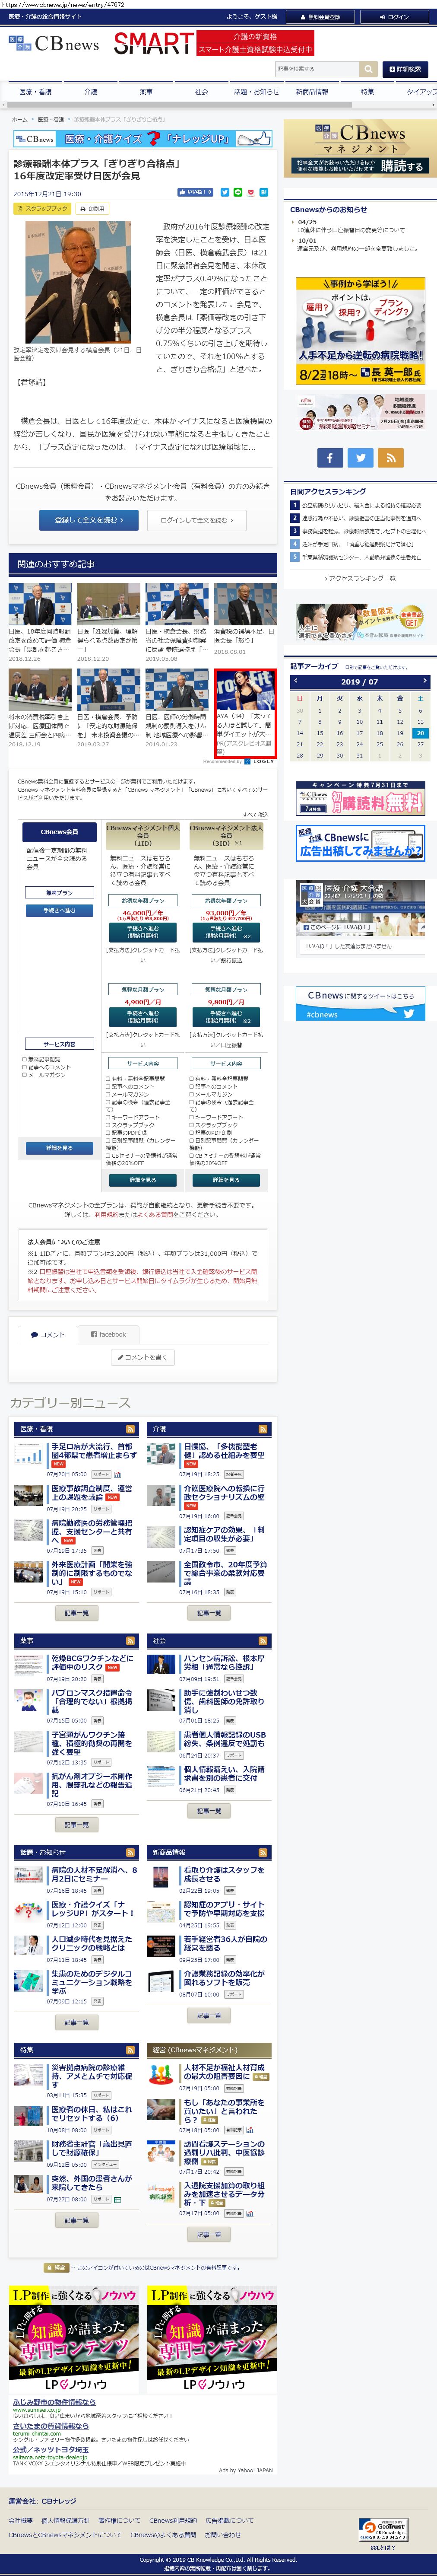Click the ホーム breadcrumb link
The height and width of the screenshot is (2576, 437).
20,119
